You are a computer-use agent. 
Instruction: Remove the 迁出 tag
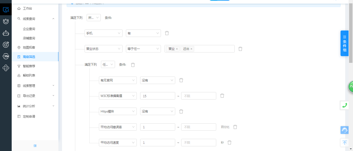[191, 49]
